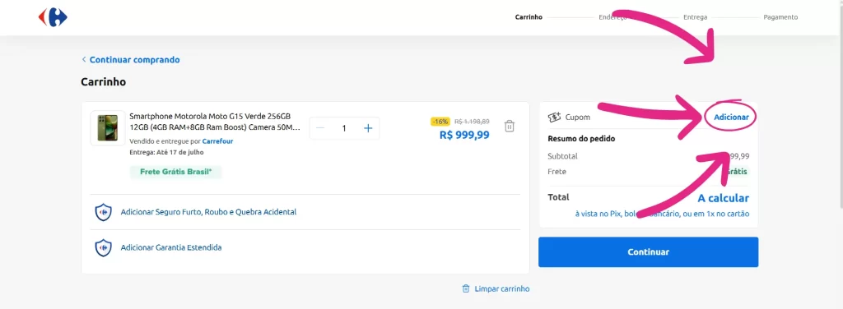Select the Entrega checkout step
843x309 pixels.
695,17
